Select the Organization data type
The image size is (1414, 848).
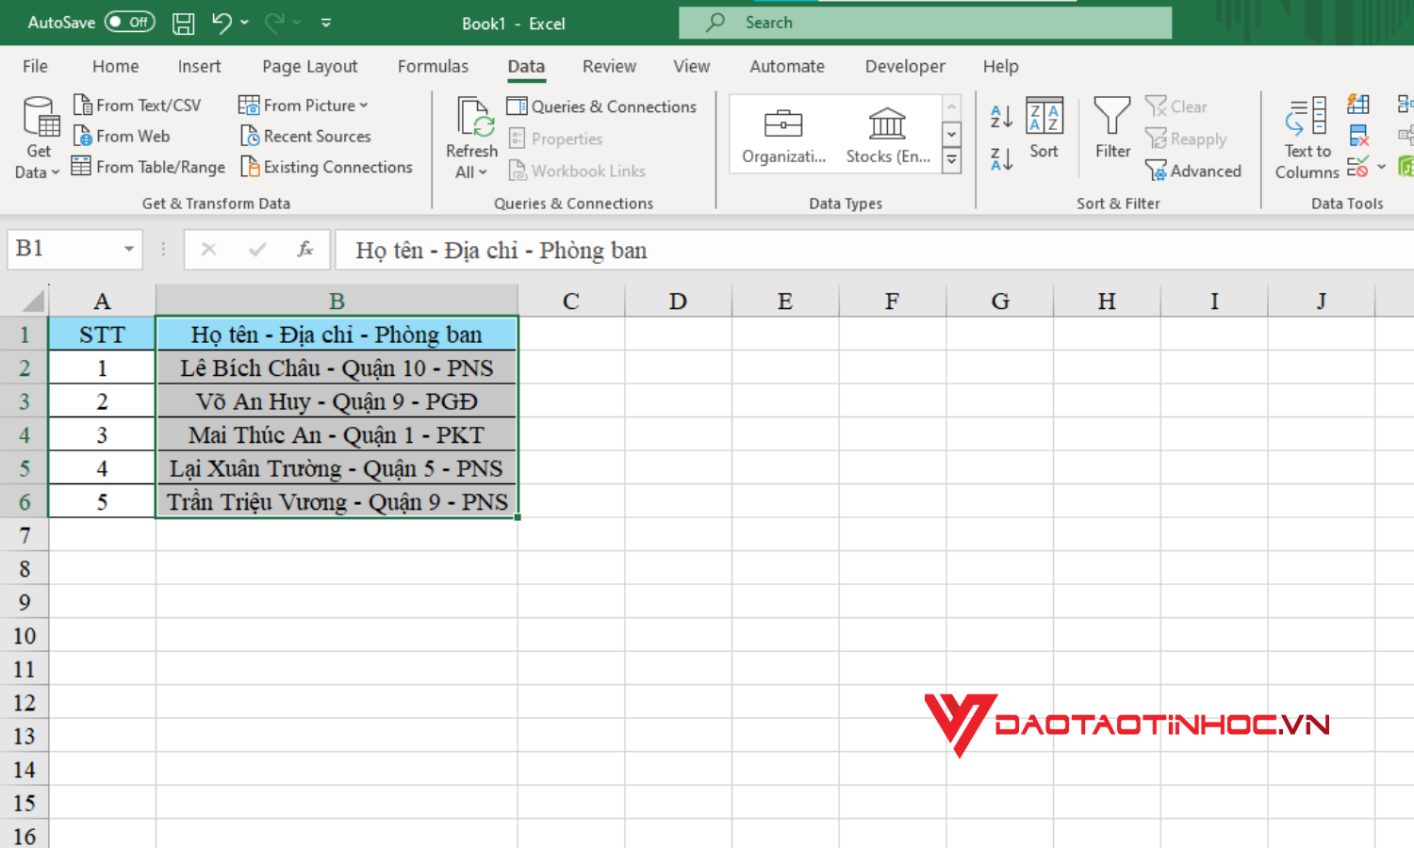tap(783, 136)
